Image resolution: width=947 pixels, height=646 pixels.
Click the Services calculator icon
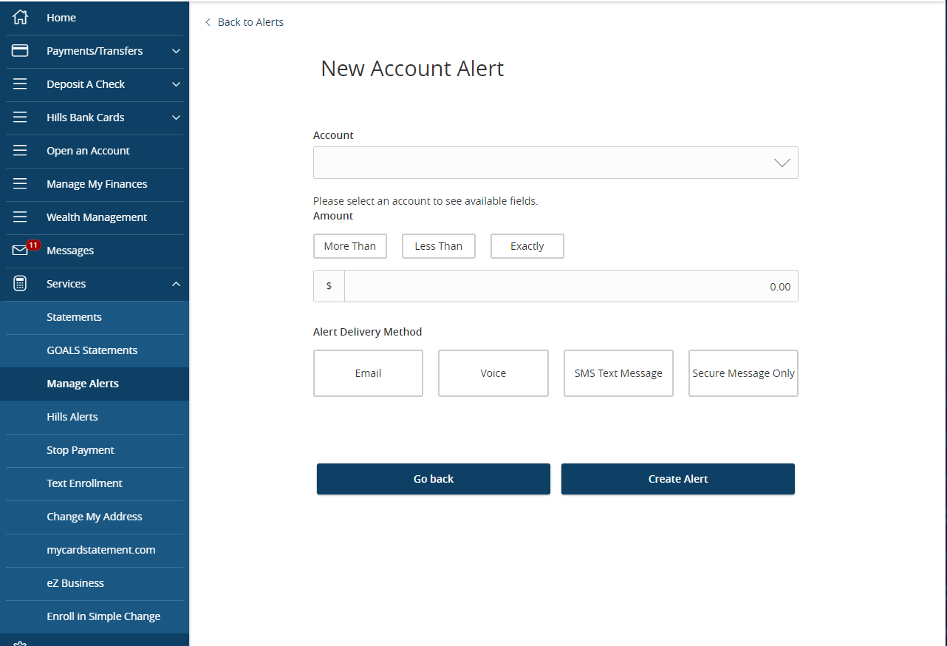(x=20, y=284)
